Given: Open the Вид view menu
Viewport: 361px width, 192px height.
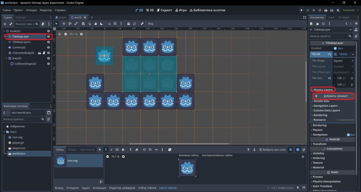Looking at the screenshot, I should pos(151,24).
